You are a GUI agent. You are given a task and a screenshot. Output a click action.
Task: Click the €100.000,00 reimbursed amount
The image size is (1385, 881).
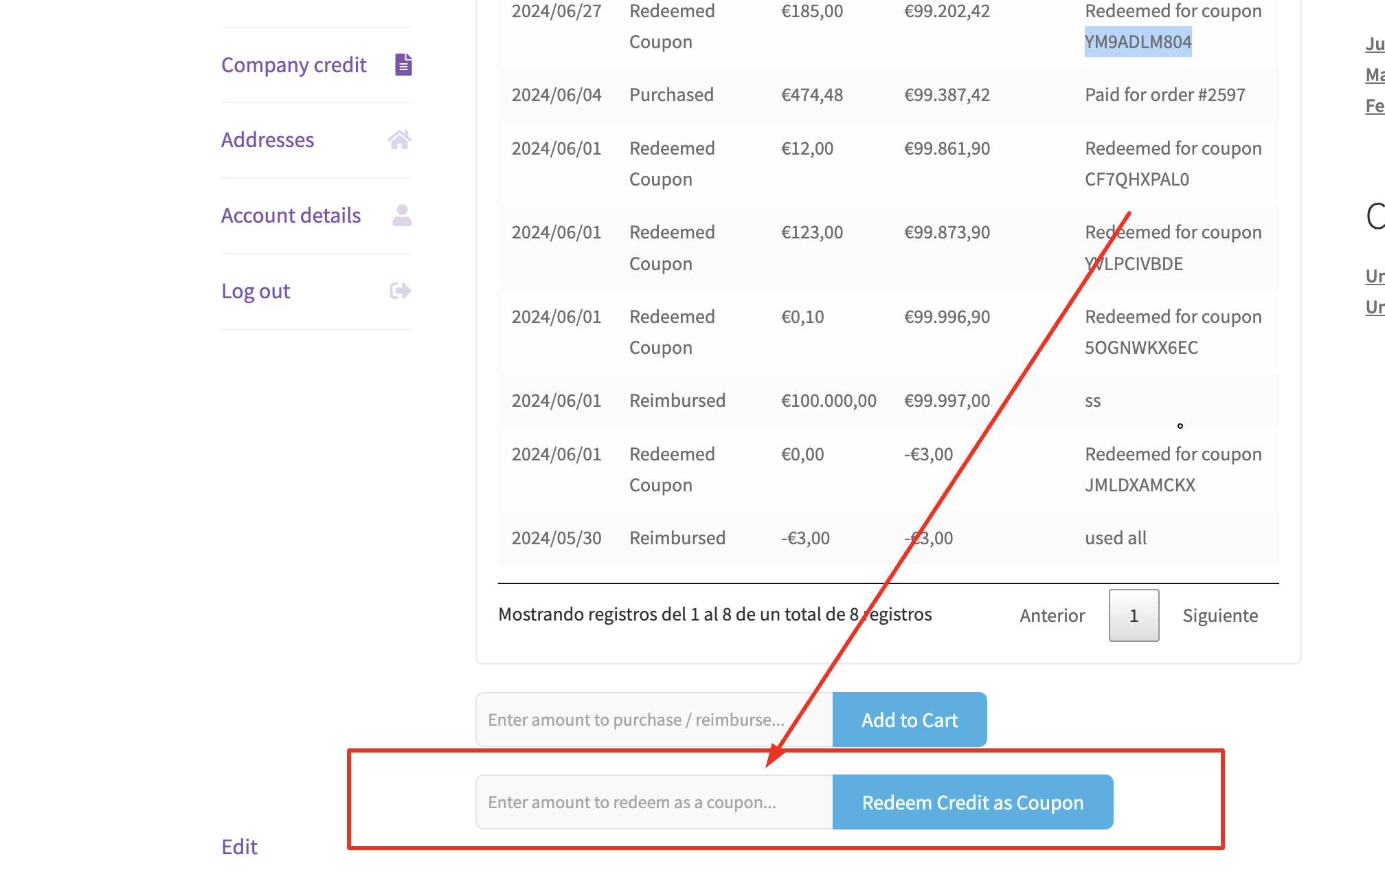click(x=829, y=401)
